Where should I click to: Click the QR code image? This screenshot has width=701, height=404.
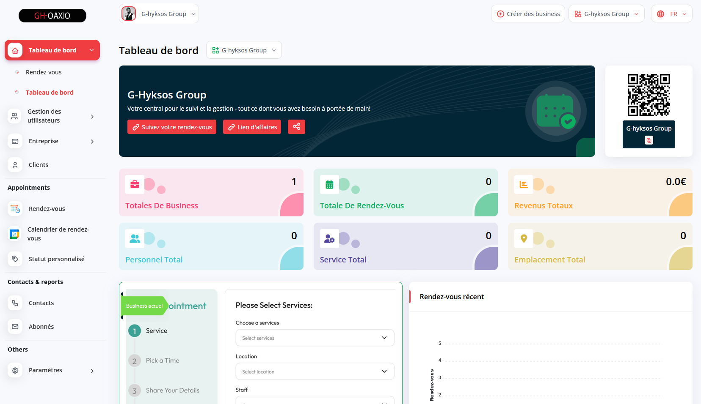pyautogui.click(x=649, y=95)
